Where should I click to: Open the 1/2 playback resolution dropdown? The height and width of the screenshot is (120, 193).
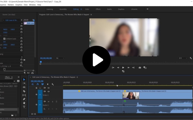coord(183,58)
